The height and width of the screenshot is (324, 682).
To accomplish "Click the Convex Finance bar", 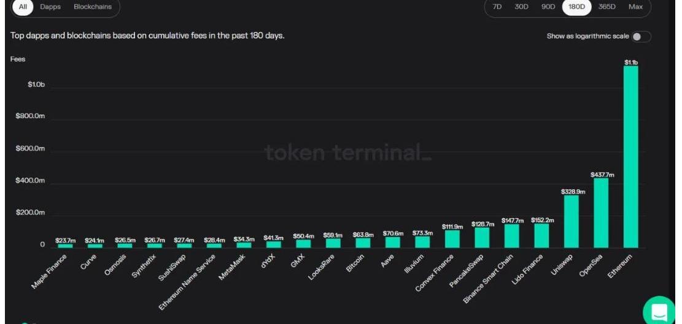I will pyautogui.click(x=452, y=239).
